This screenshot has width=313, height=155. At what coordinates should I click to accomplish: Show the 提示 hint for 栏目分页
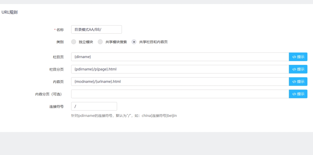298,69
